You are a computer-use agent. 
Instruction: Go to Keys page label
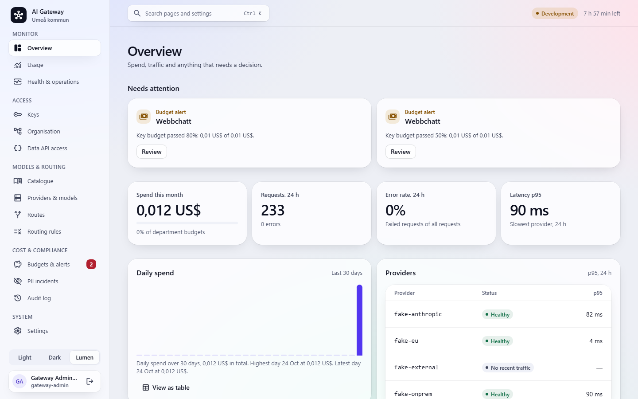pos(33,115)
